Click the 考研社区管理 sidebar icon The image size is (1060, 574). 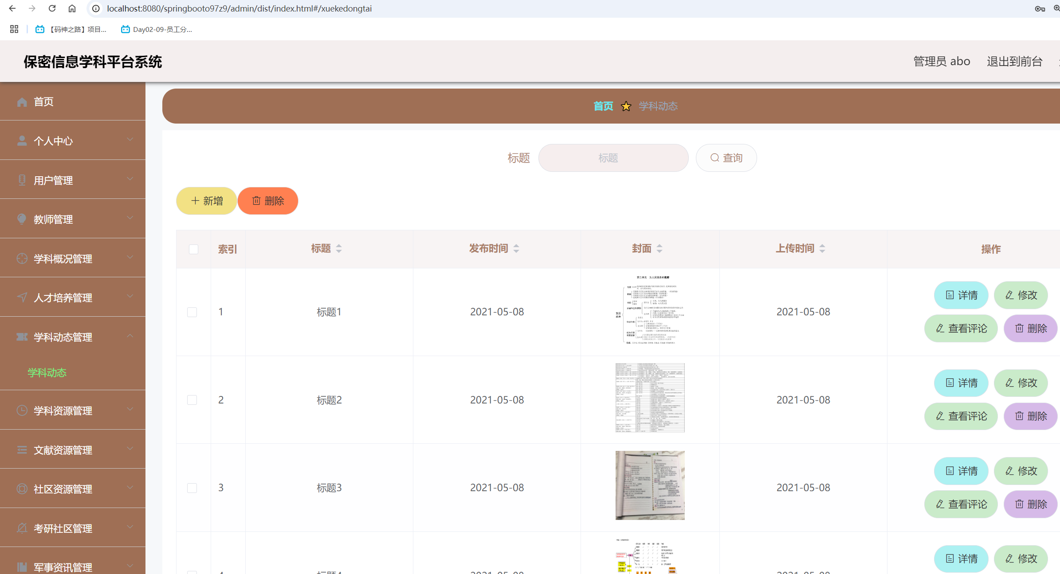click(22, 527)
